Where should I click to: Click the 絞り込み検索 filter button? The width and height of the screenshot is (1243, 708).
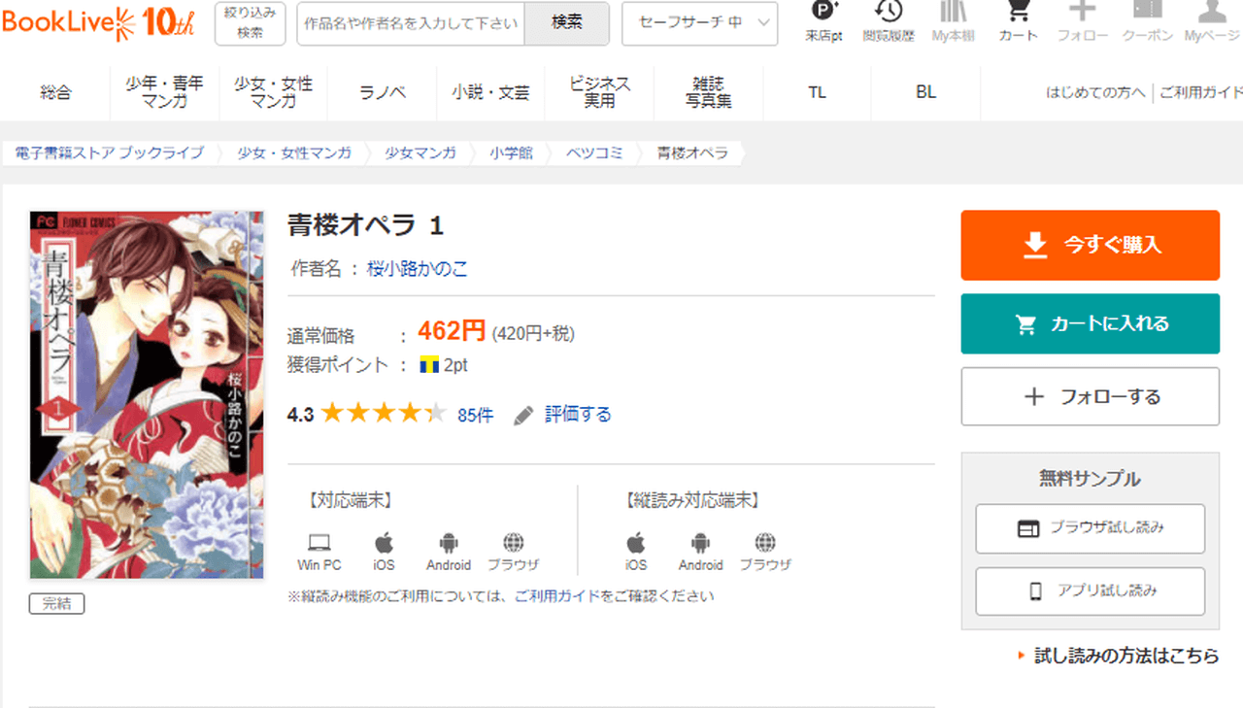250,23
